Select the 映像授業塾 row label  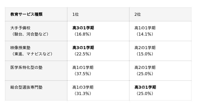click(x=20, y=48)
